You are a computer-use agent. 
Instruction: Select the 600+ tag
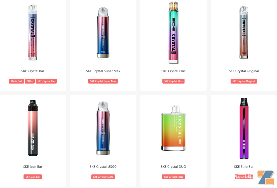click(30, 81)
